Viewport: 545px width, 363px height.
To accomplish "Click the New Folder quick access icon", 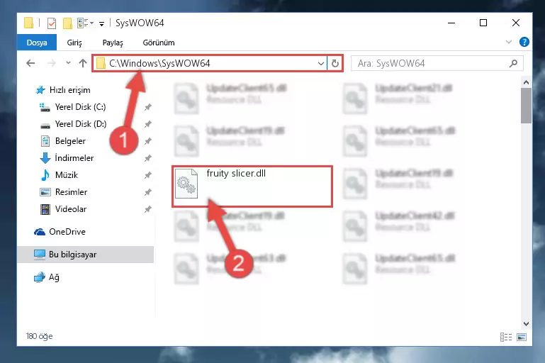I will (67, 23).
